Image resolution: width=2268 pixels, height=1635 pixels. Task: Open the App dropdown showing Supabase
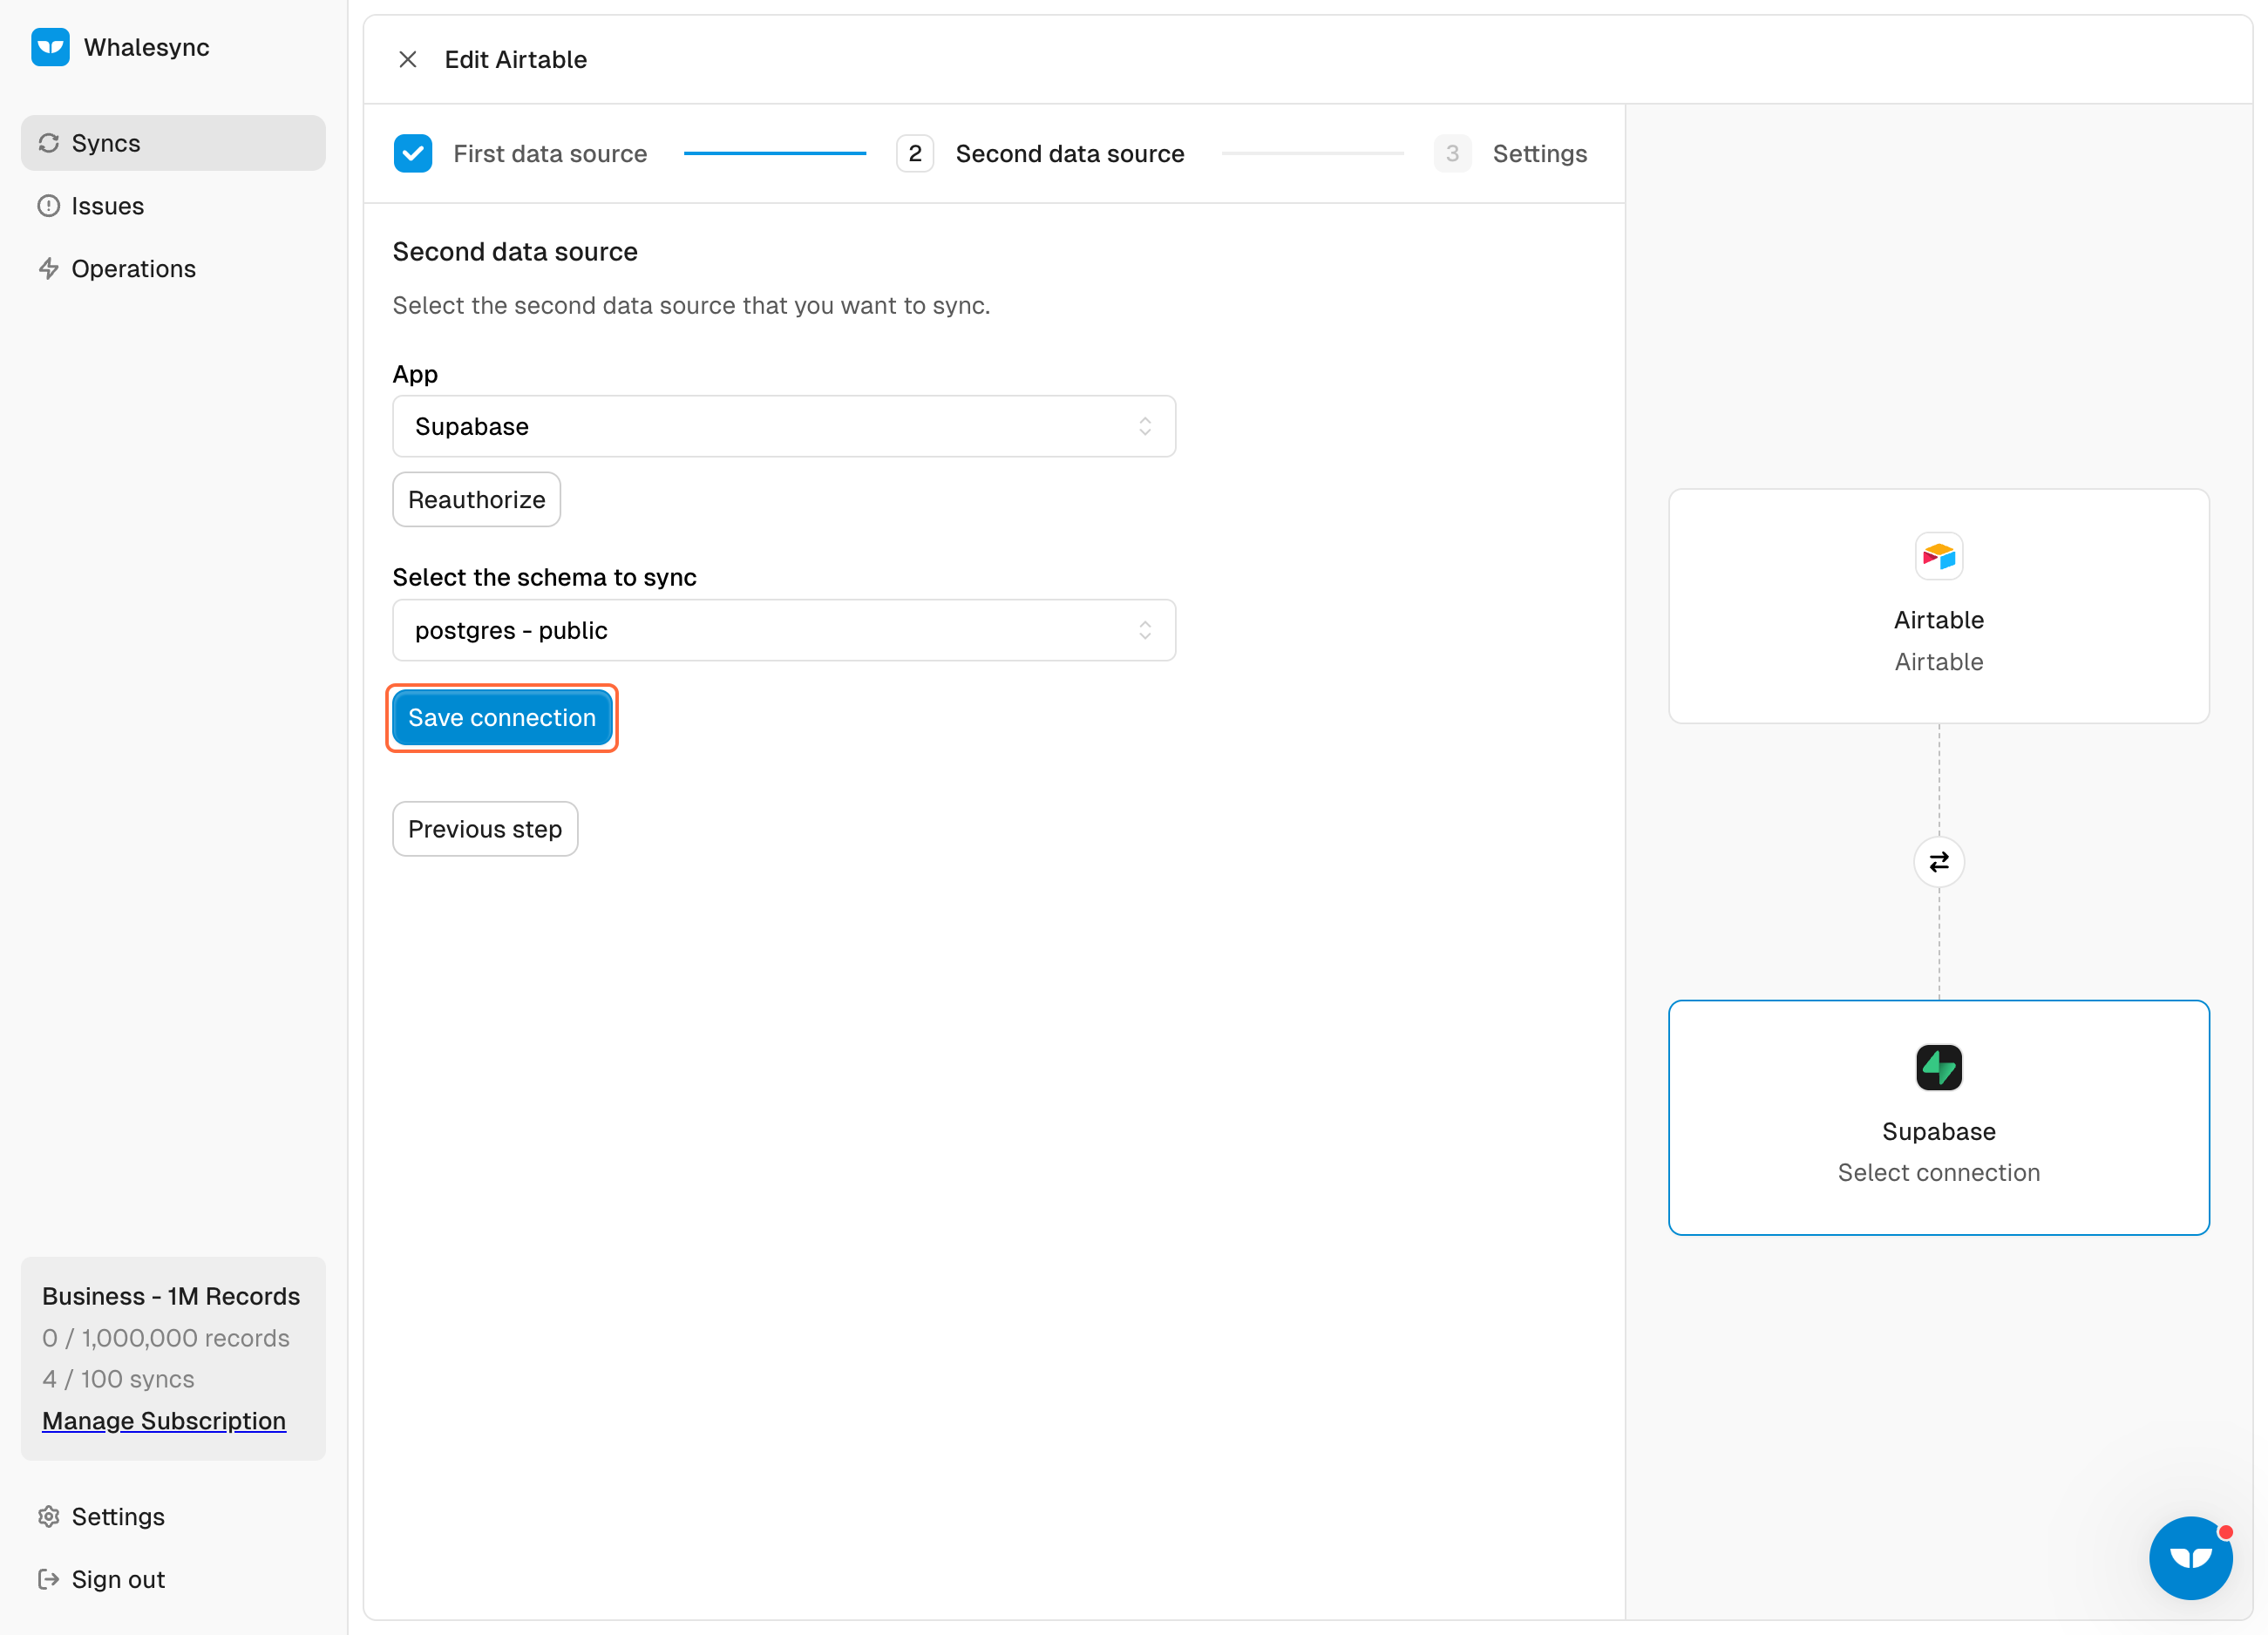(x=784, y=427)
